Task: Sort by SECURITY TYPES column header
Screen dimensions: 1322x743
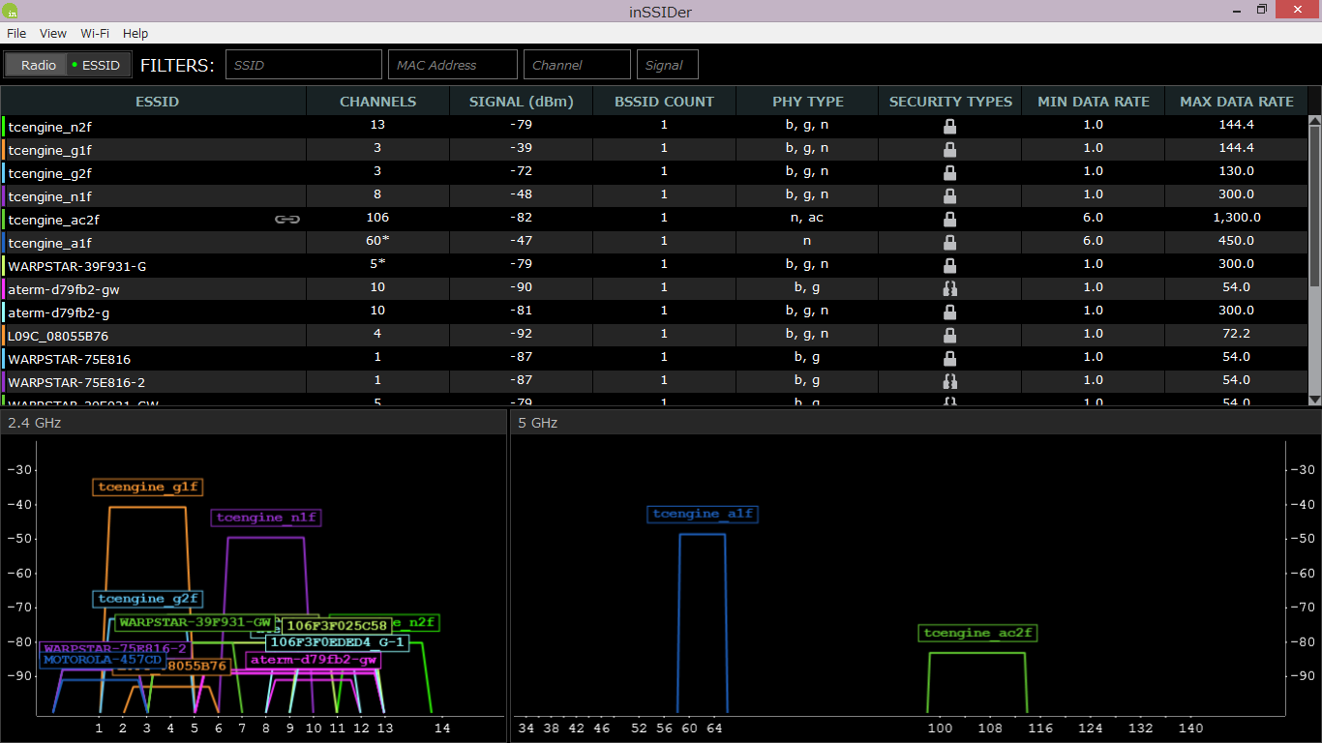Action: click(950, 101)
